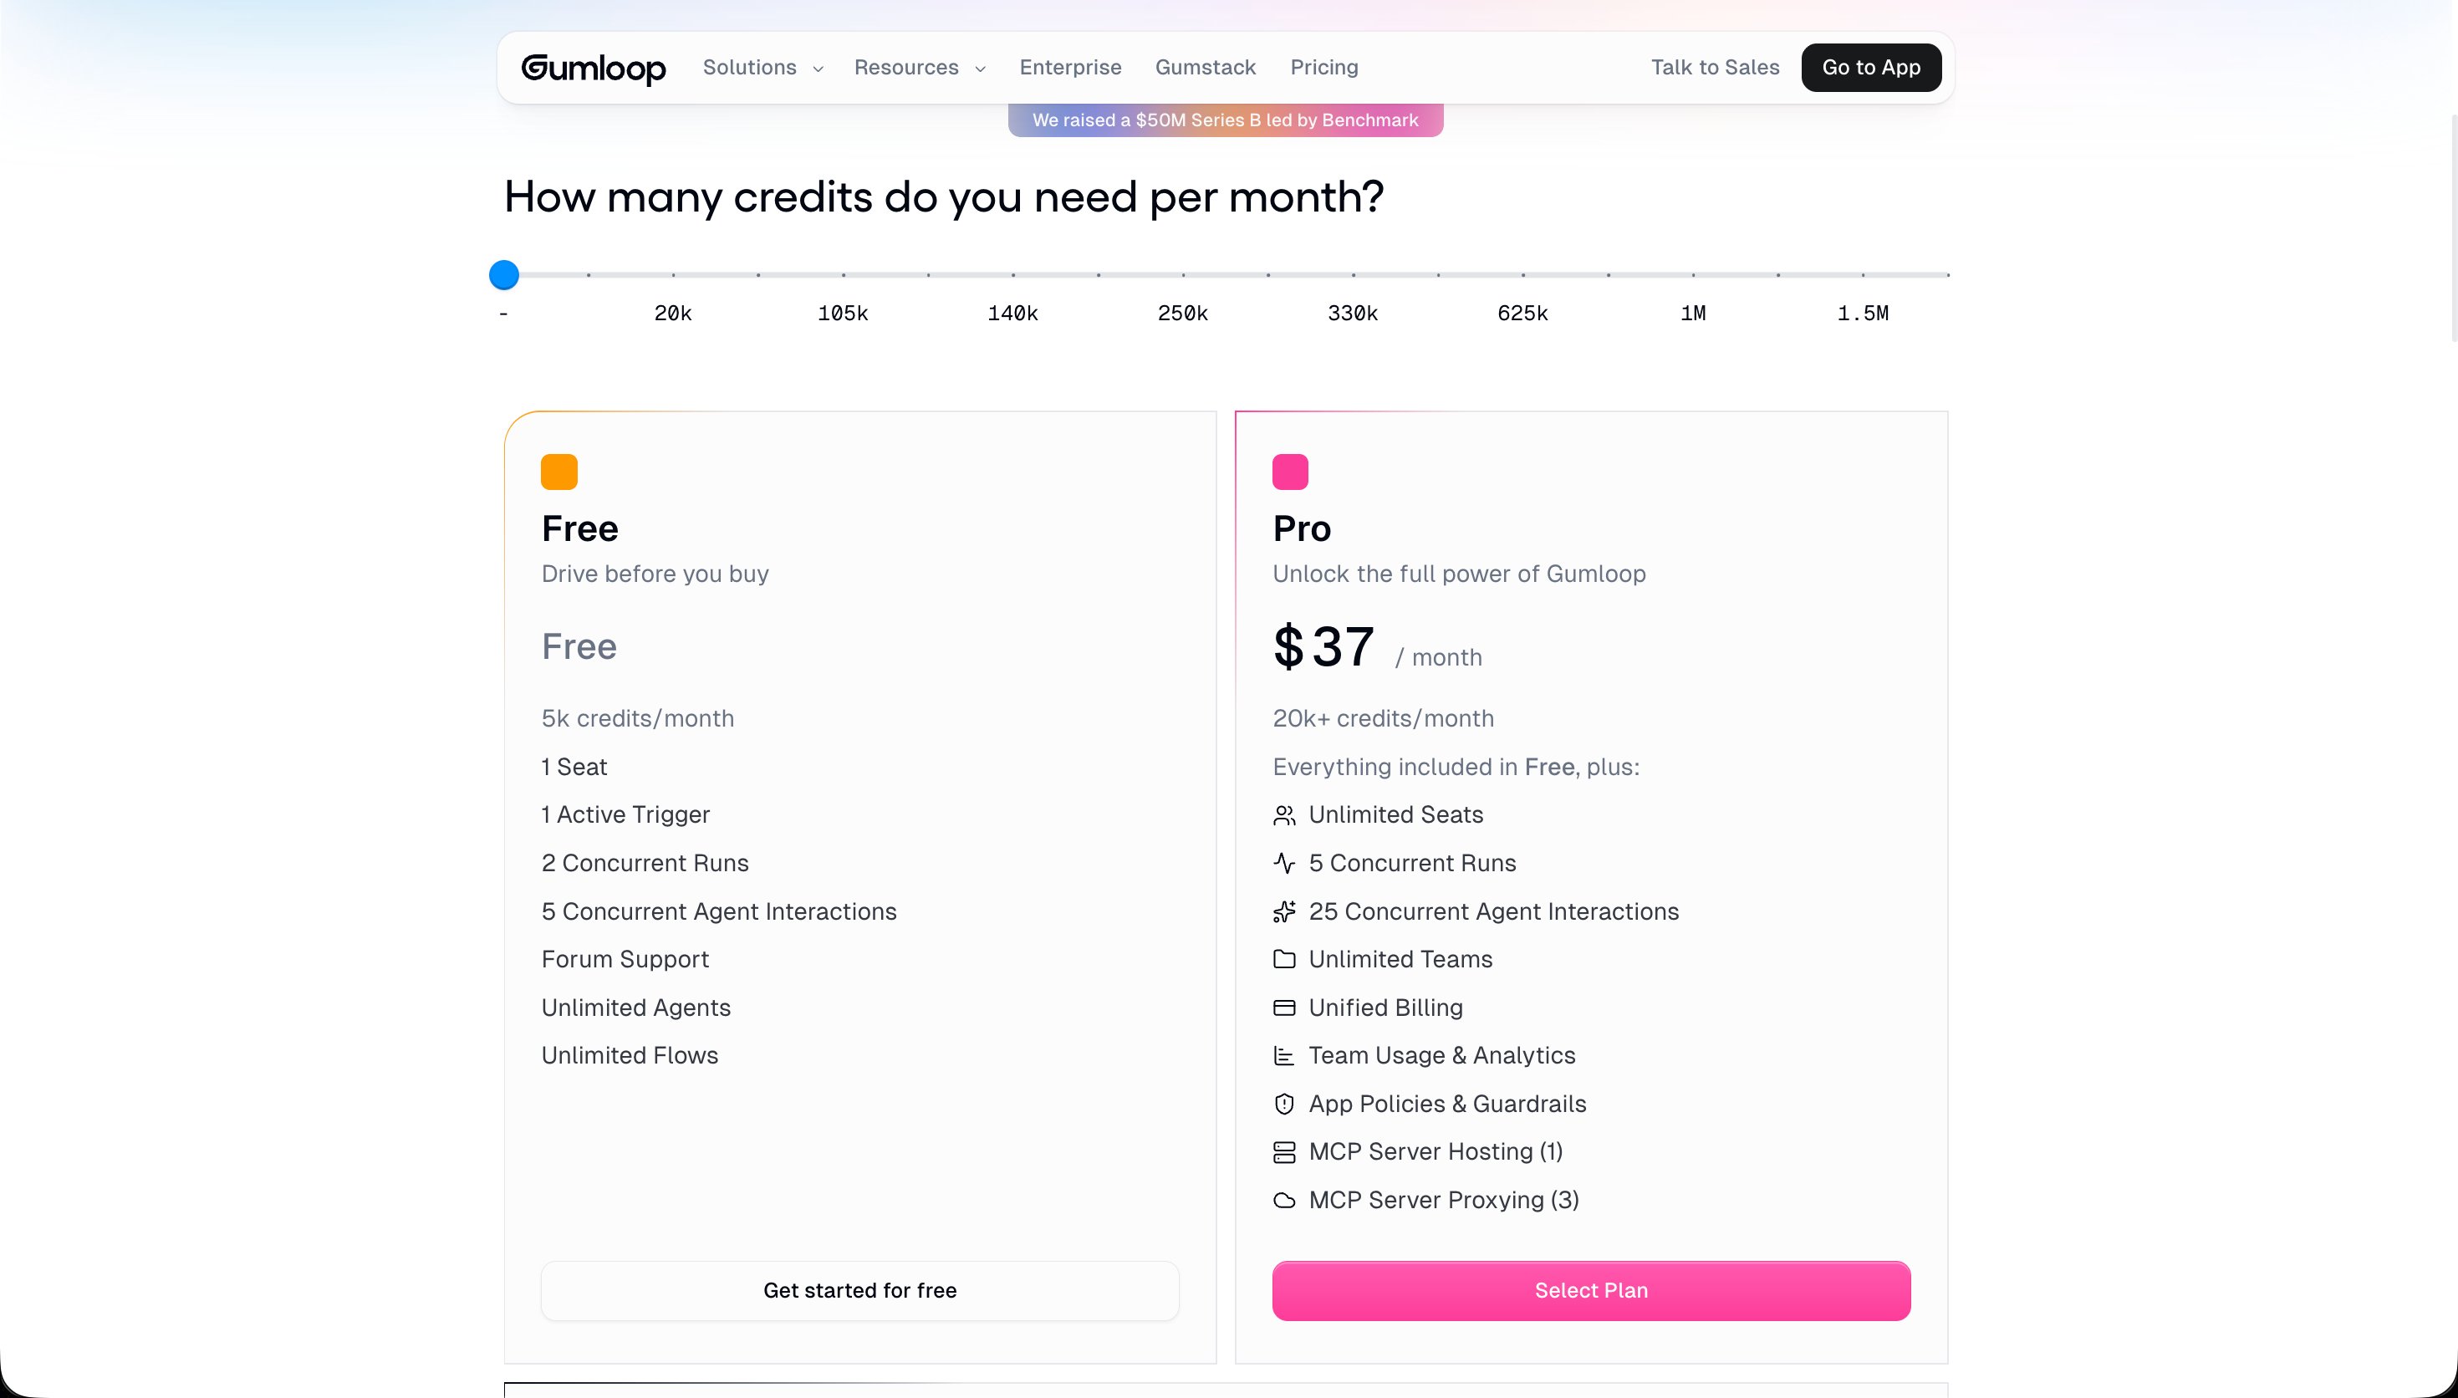
Task: Click the orange Free plan square icon
Action: click(x=559, y=472)
